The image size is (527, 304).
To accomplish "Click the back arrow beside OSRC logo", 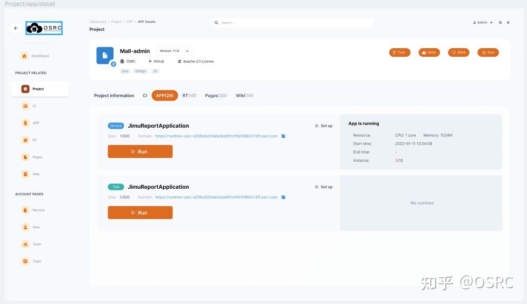I will click(16, 28).
